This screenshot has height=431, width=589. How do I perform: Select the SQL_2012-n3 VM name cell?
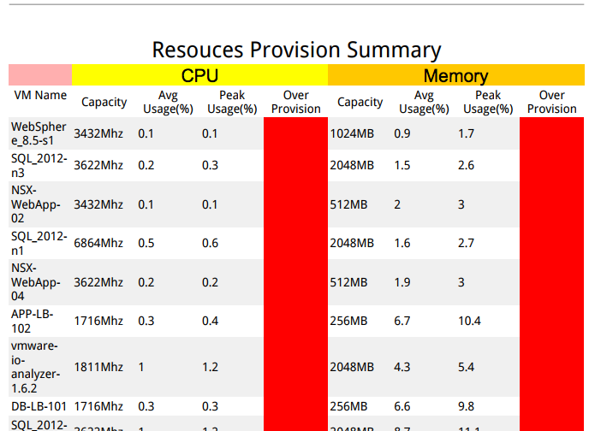(39, 165)
